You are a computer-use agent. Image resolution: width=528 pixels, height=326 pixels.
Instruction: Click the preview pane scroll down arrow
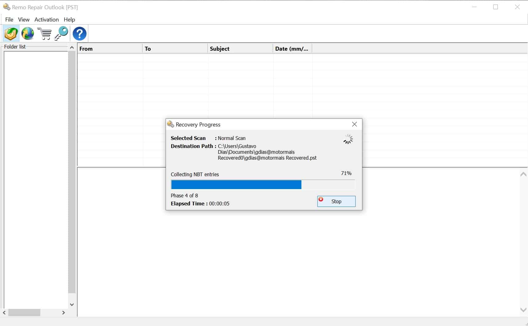[523, 310]
